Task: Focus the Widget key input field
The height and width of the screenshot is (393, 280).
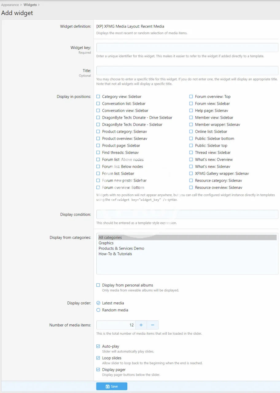Action: point(187,48)
